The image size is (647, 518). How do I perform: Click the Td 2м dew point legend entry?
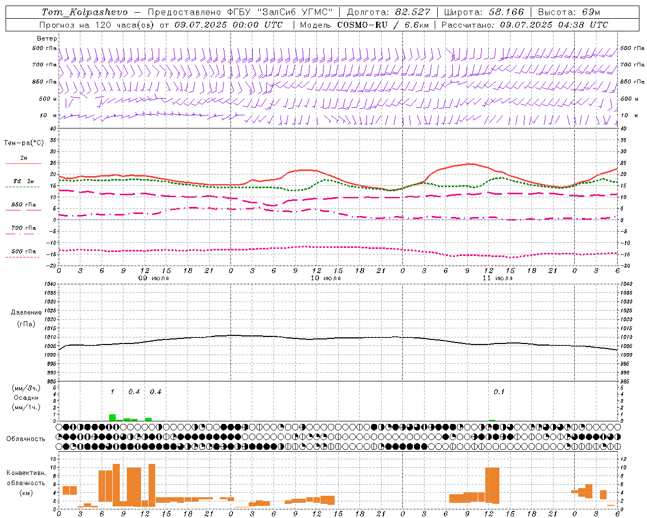pos(24,181)
